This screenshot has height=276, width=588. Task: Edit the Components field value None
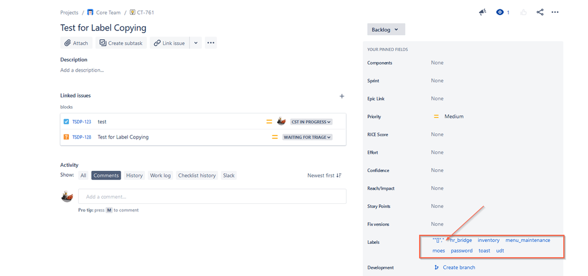[x=437, y=63]
